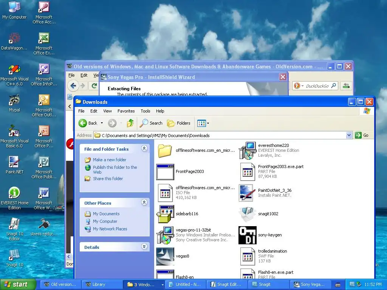
Task: Go up one folder level
Action: (x=130, y=123)
